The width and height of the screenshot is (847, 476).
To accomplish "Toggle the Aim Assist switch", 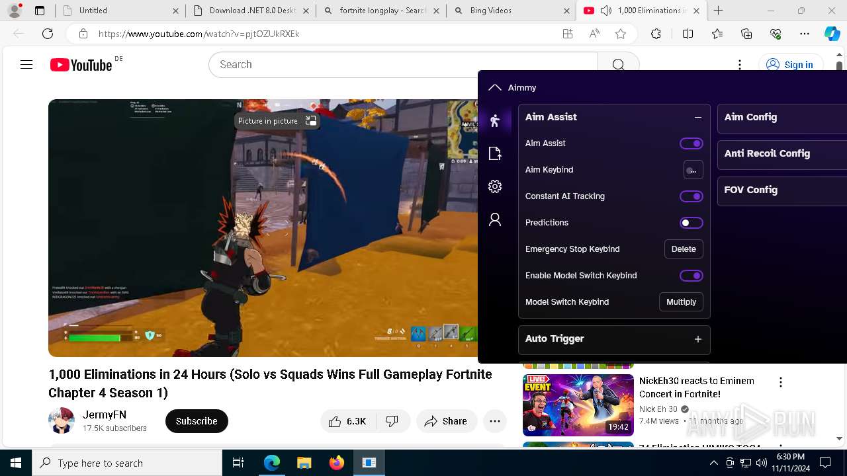I will point(691,143).
